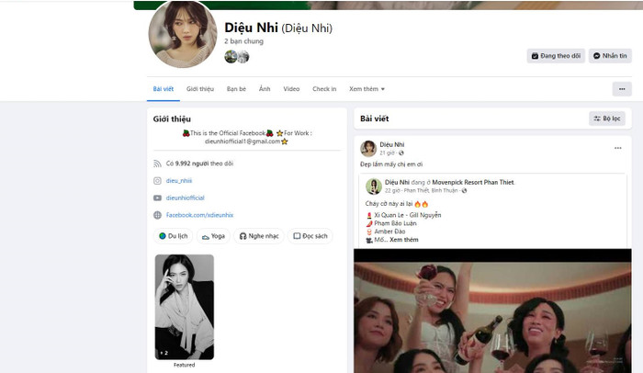Click the Du lịch hobby chip
This screenshot has height=373, width=643.
tap(173, 236)
